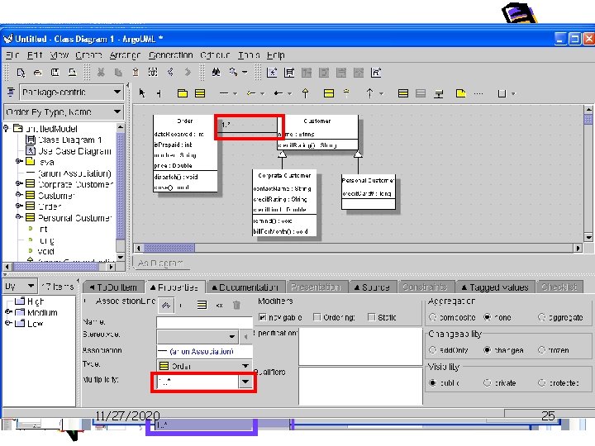Switch to the ToDo Item tab
This screenshot has width=595, height=446.
(113, 287)
